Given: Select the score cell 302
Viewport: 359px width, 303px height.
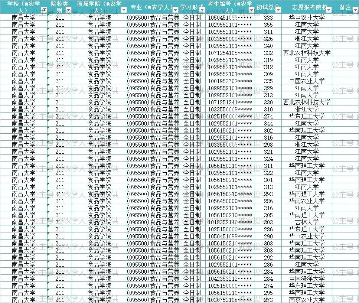Looking at the screenshot, I should click(268, 131).
